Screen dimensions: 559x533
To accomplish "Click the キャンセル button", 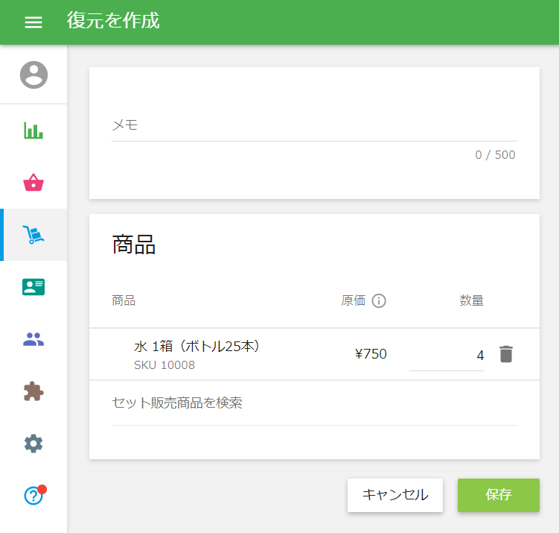I will 395,495.
